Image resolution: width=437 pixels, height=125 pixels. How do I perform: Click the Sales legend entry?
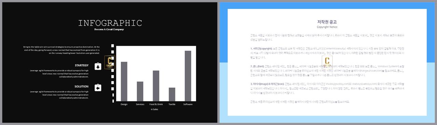pos(154,109)
